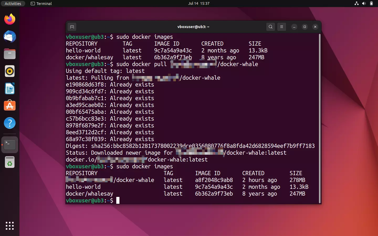Open Thunderbird mail from the dock

tap(9, 37)
